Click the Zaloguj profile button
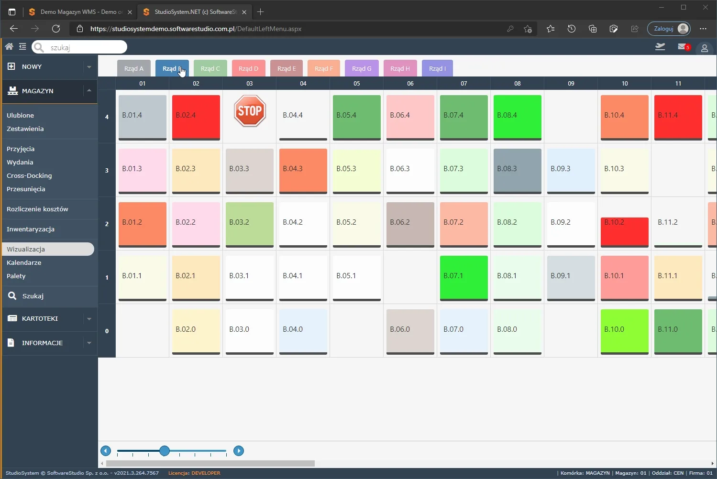Screen dimensions: 717x479 point(669,29)
